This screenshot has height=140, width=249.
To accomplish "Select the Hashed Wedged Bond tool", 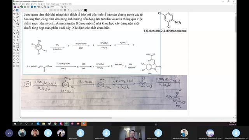I will [14, 30].
